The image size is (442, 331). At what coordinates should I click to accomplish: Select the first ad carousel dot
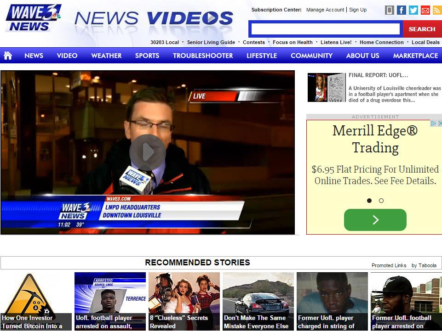click(x=369, y=201)
